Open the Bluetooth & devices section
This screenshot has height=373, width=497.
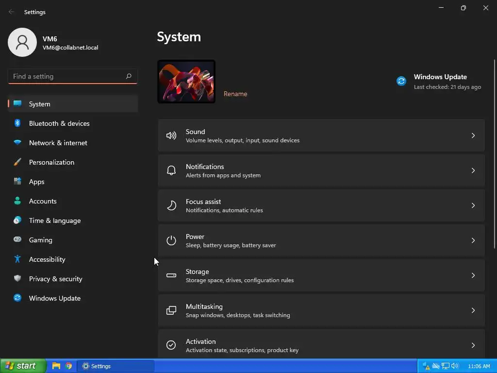click(x=73, y=123)
